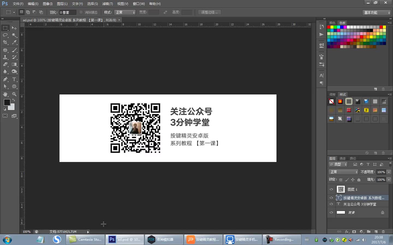Open the layer filter 类型 dropdown
Screen dimensions: 393x245
338,164
